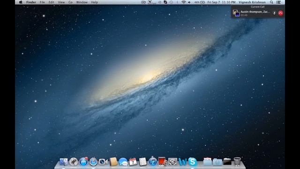Open the Trash in the Dock

point(237,161)
